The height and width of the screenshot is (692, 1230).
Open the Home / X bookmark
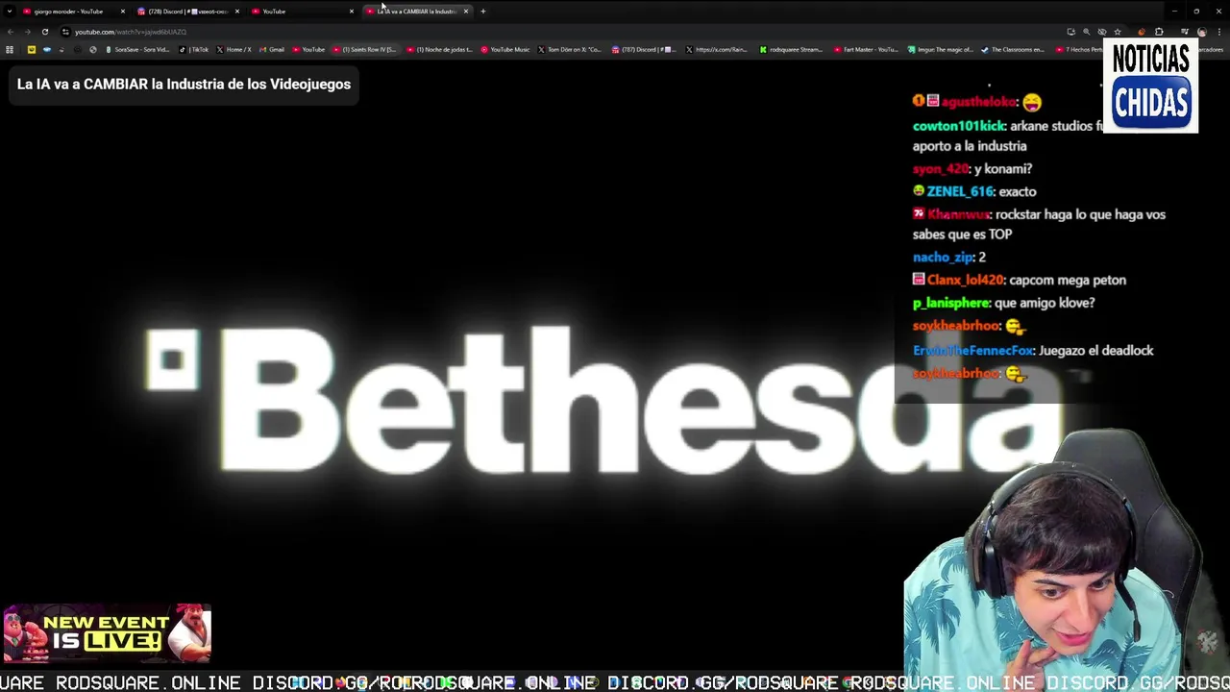pos(234,49)
